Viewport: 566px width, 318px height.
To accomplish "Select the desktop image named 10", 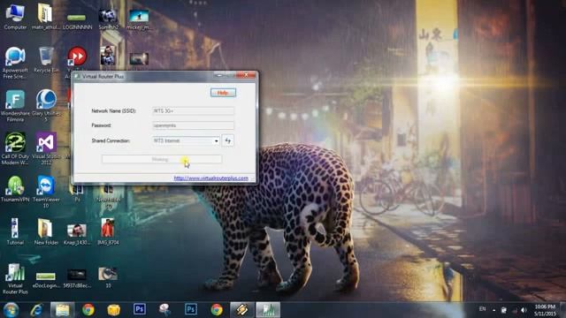I will coord(108,277).
